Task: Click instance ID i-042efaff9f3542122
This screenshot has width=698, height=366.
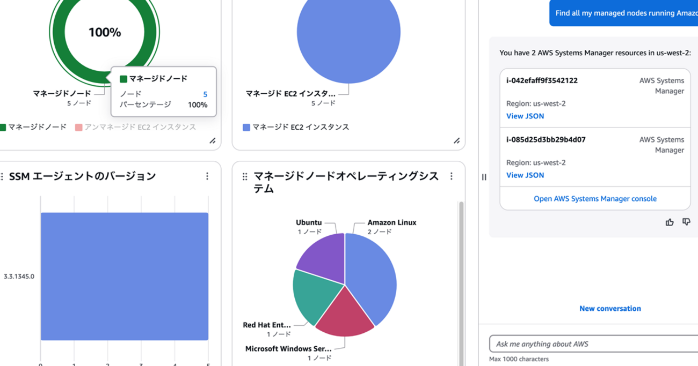Action: point(542,80)
